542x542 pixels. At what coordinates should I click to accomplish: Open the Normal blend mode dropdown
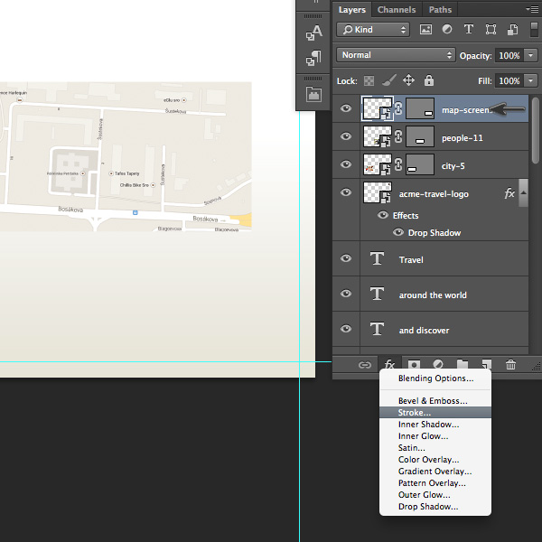click(396, 55)
